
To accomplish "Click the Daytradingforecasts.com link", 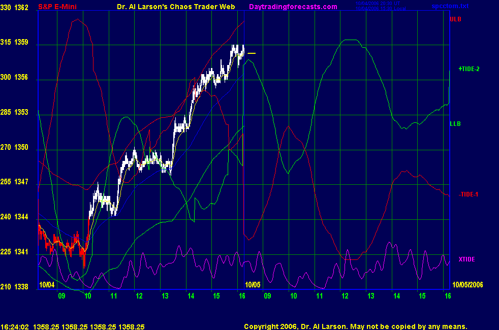I will point(293,7).
